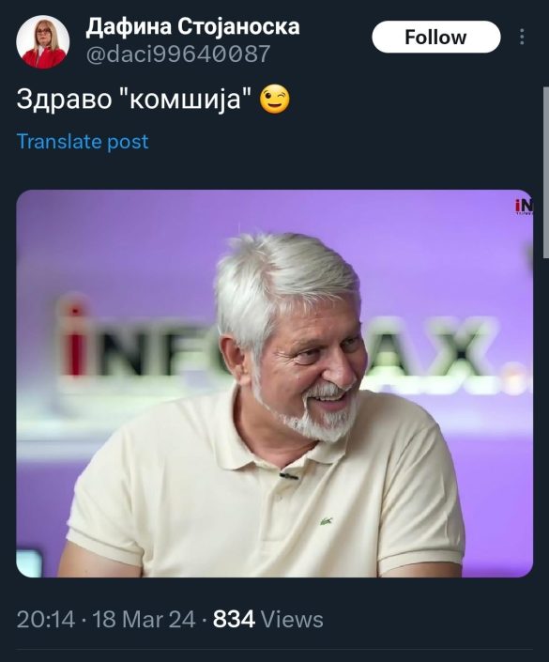The image size is (549, 662).
Task: Click the 20:14 post timestamp
Action: click(x=46, y=620)
